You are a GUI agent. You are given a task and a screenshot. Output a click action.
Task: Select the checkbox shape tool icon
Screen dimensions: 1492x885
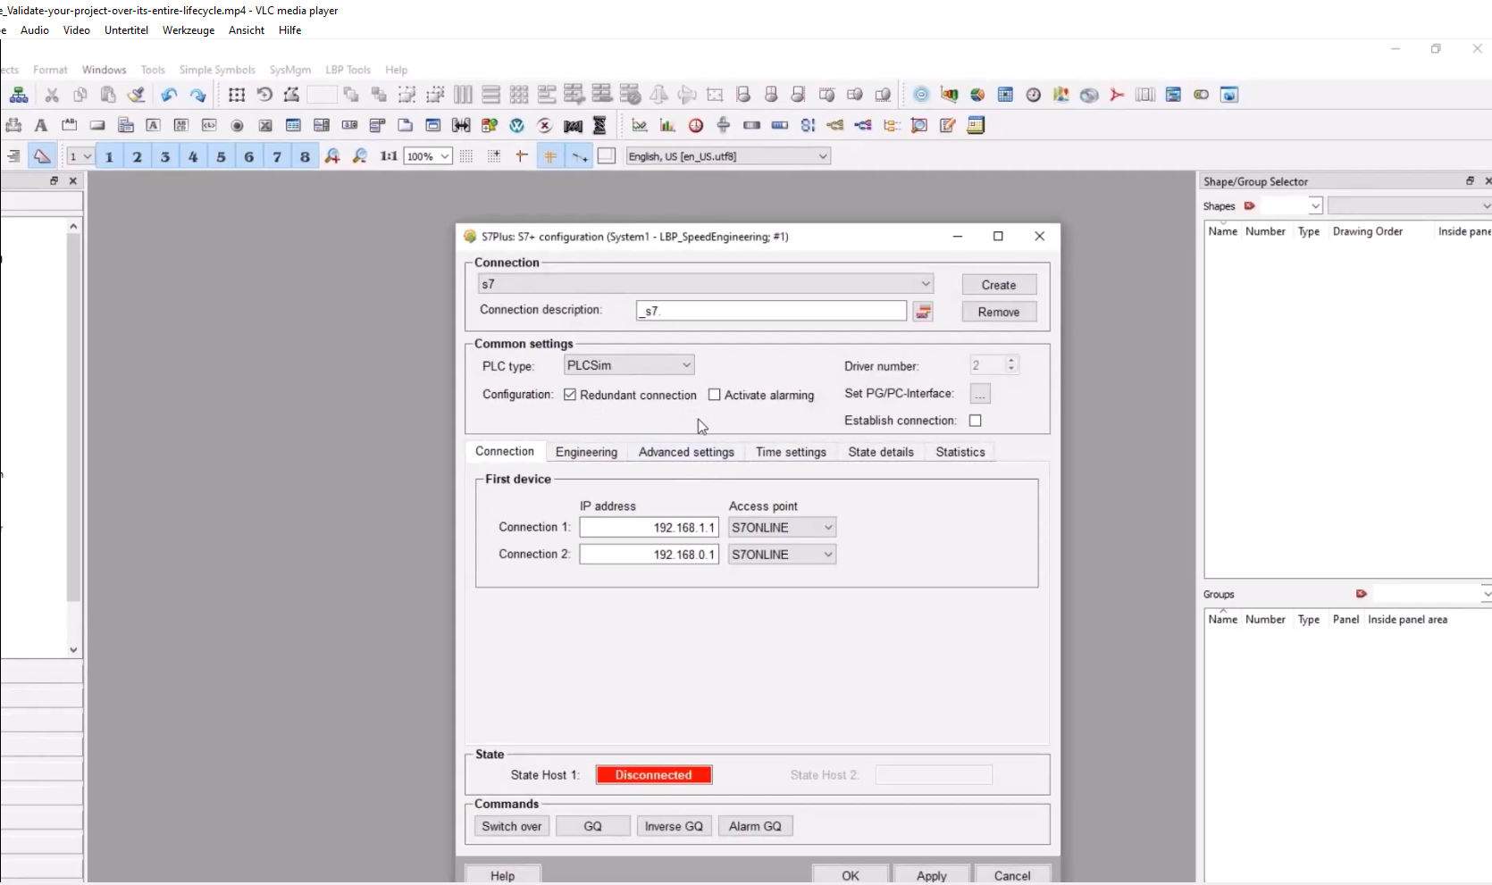coord(265,125)
